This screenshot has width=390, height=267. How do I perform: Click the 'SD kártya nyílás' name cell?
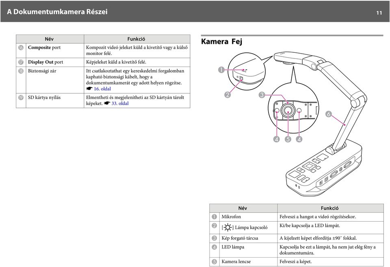point(55,101)
